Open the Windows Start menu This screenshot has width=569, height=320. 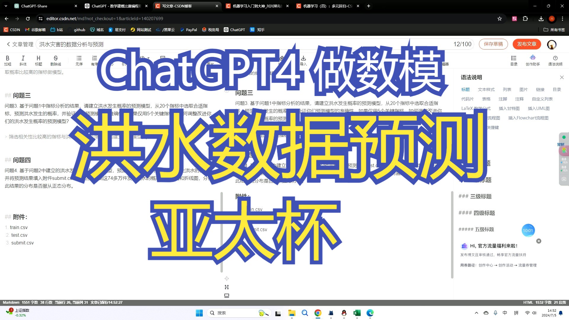coord(199,313)
